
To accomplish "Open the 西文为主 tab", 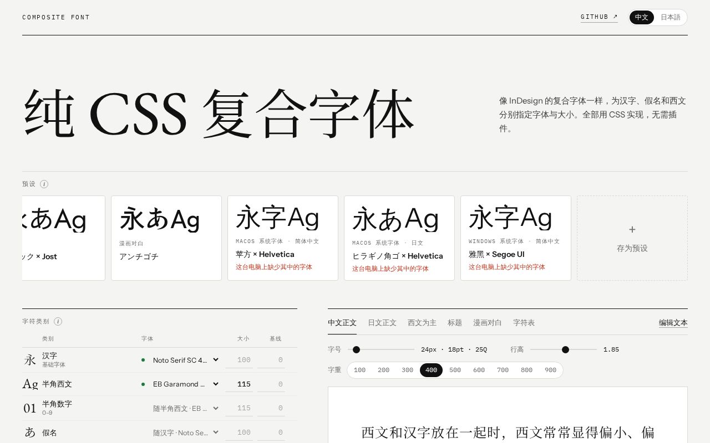I will (x=422, y=322).
